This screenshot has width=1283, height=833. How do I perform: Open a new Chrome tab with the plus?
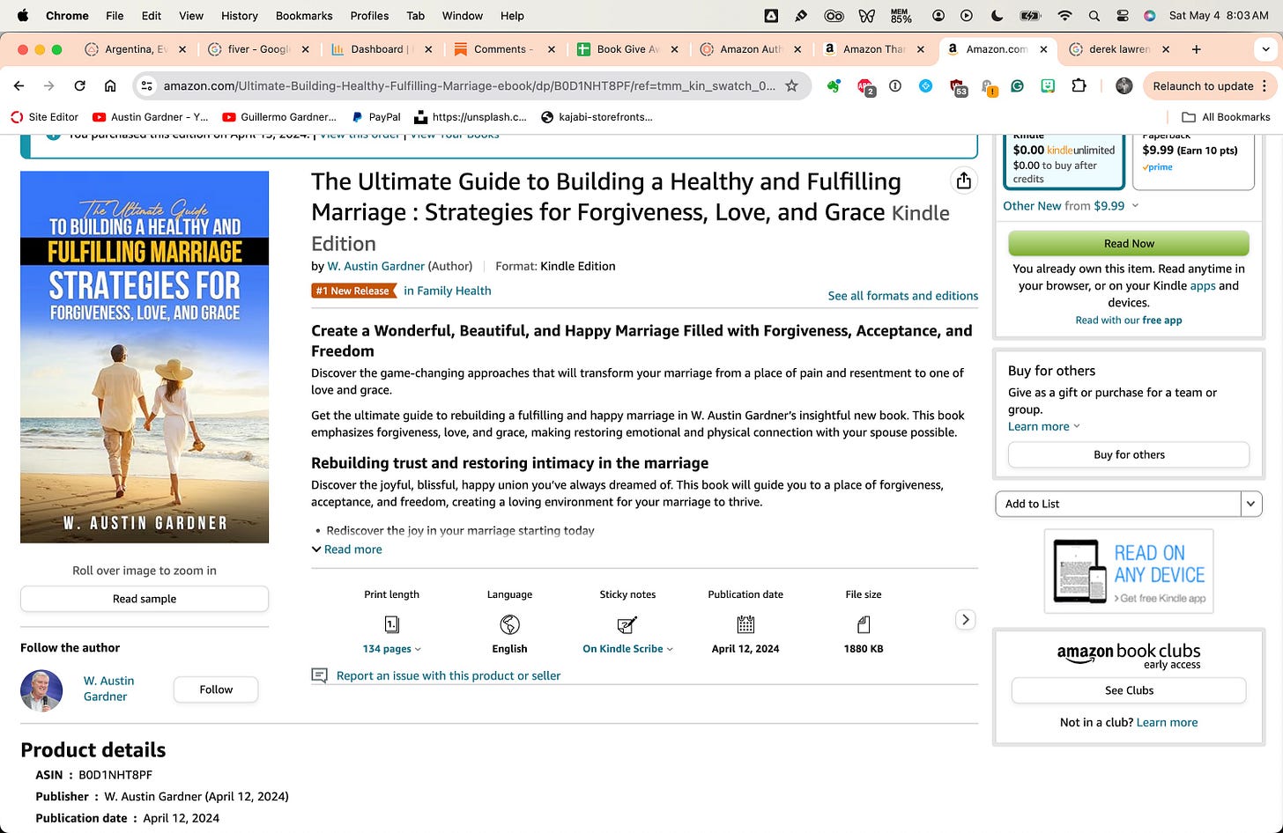(1196, 49)
